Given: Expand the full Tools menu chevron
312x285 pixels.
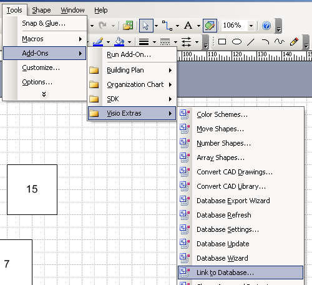Looking at the screenshot, I should [44, 94].
